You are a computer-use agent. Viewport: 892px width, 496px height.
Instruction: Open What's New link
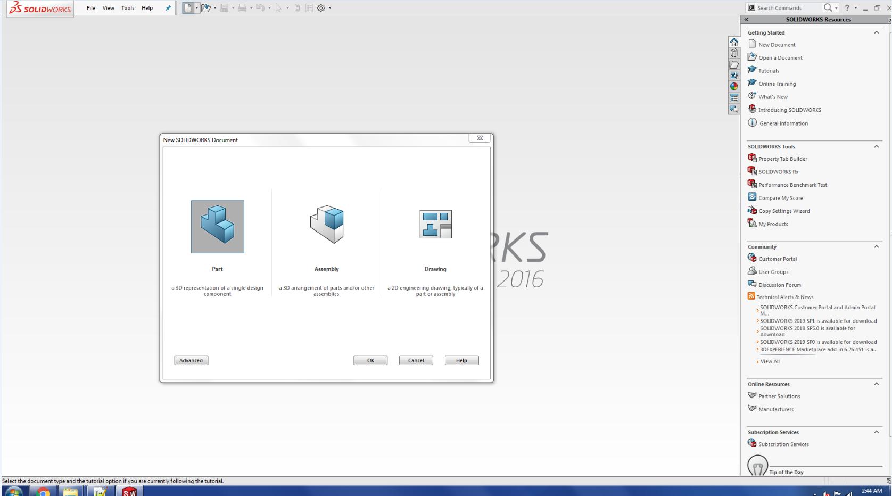click(x=773, y=97)
